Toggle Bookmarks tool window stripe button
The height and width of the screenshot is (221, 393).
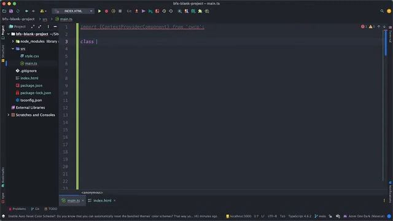click(x=3, y=177)
